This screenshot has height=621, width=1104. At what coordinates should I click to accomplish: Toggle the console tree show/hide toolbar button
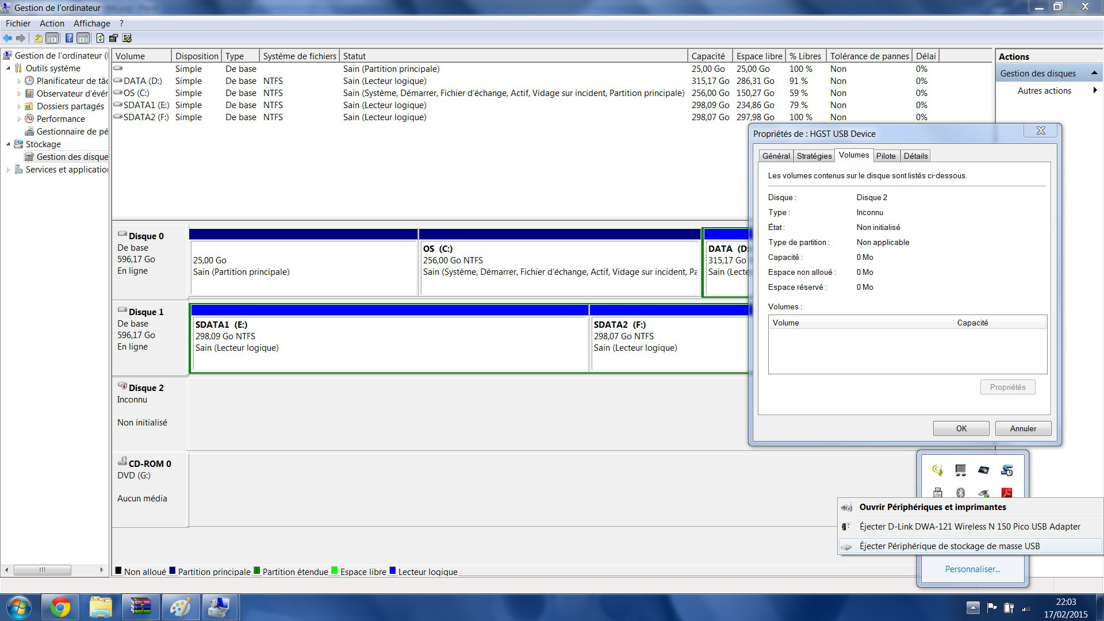pos(52,38)
